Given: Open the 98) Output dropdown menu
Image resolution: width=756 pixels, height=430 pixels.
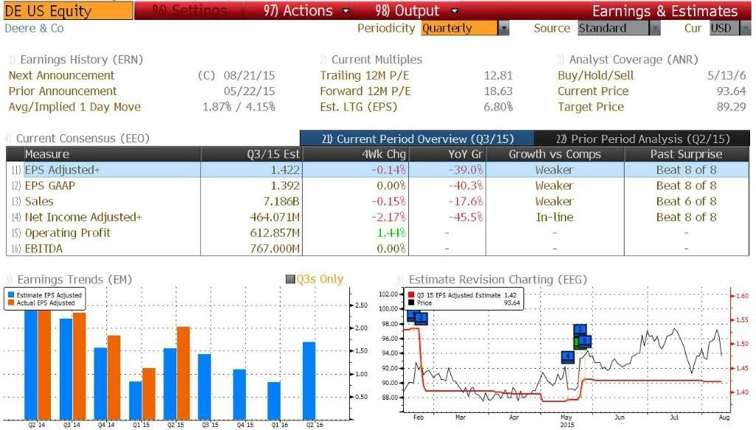Looking at the screenshot, I should [x=416, y=10].
